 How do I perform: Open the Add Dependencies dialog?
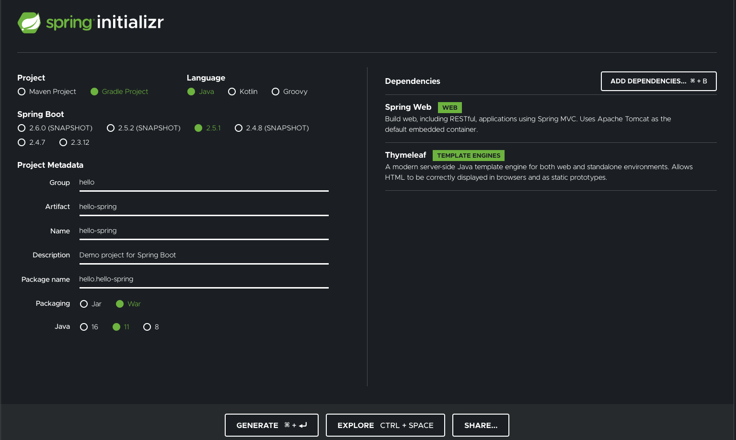(x=658, y=81)
